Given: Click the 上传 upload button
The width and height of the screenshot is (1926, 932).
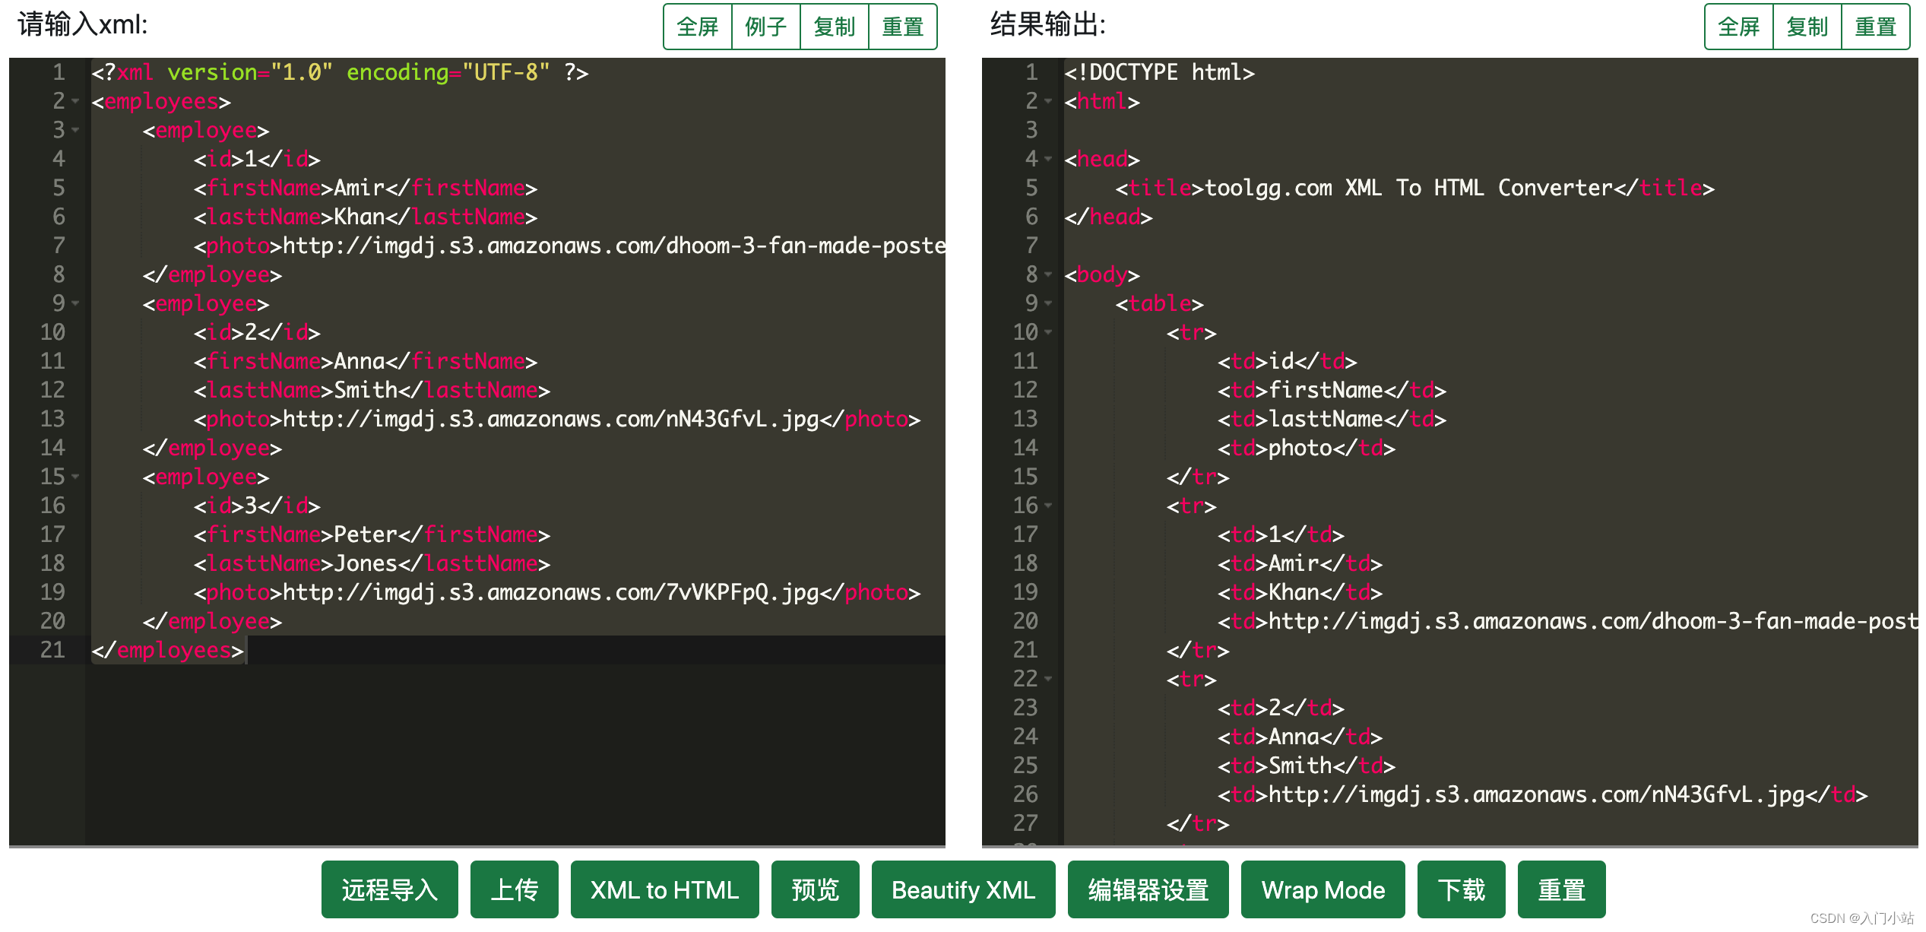Looking at the screenshot, I should point(514,889).
